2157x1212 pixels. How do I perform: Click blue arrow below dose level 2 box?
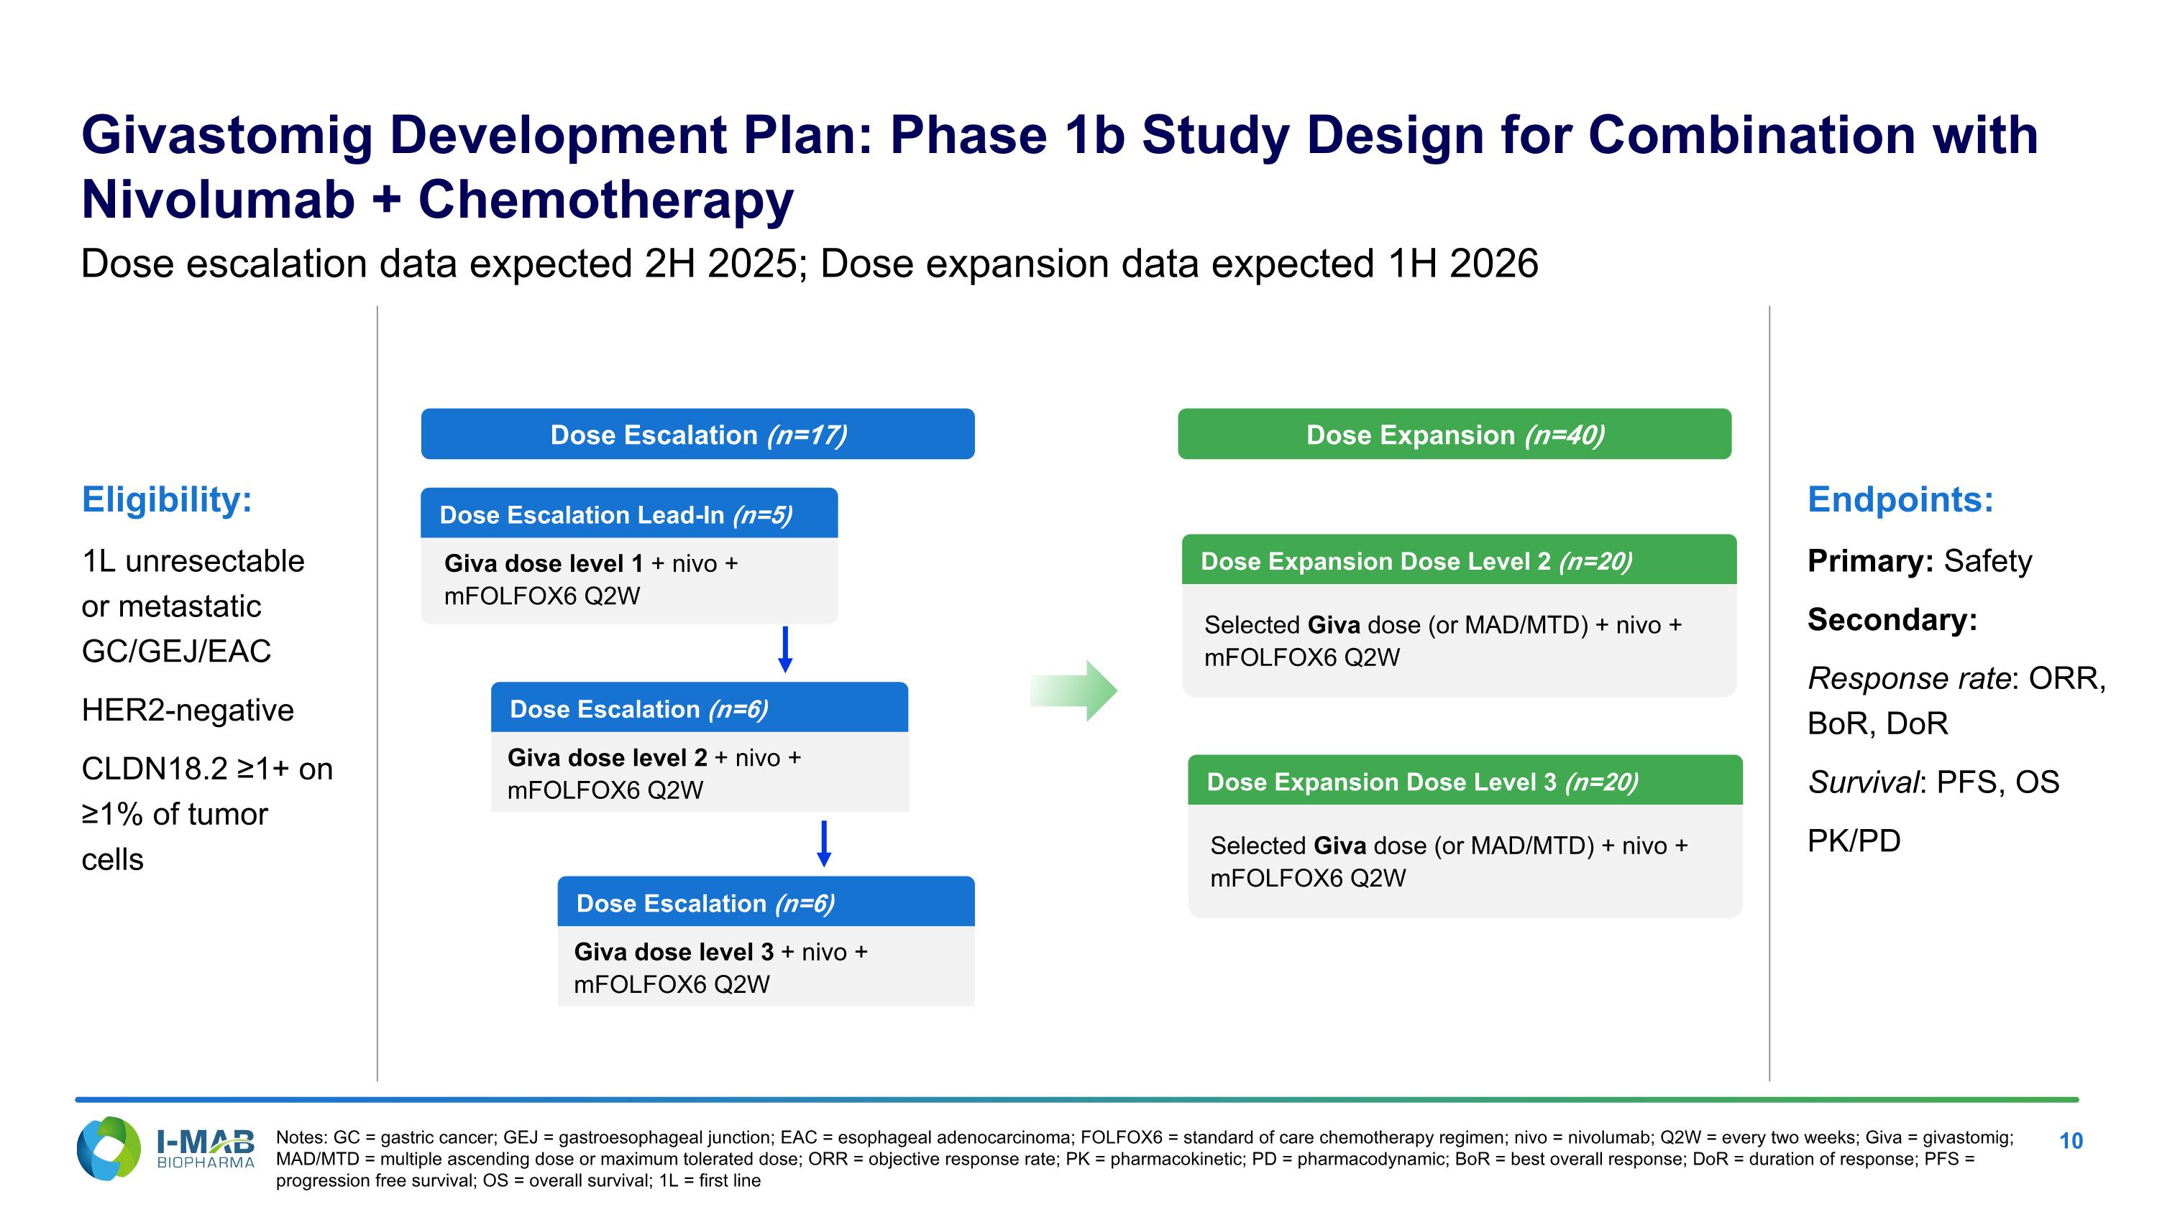point(824,844)
